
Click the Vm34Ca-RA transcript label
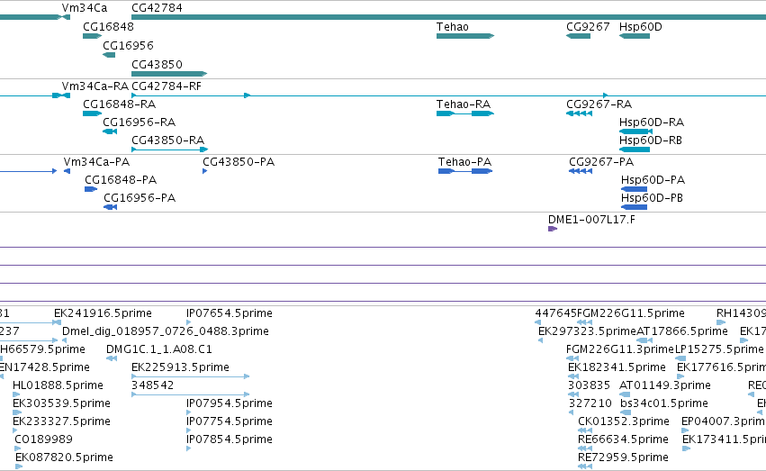[x=95, y=86]
